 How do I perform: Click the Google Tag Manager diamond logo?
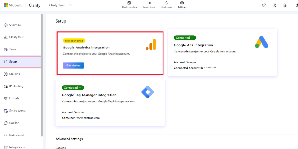click(x=148, y=92)
